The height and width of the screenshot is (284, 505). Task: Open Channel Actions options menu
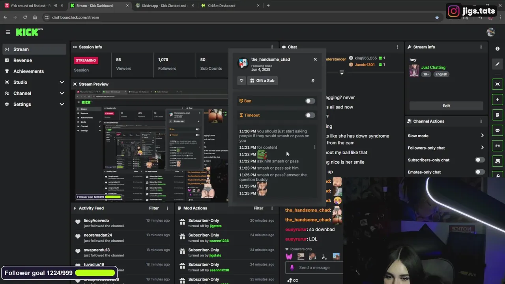pyautogui.click(x=481, y=121)
